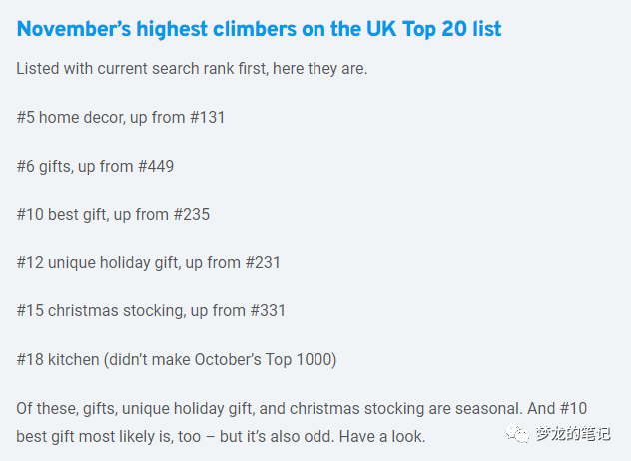Click the '#10 best gift' list line
Screen dimensions: 631x461
113,214
